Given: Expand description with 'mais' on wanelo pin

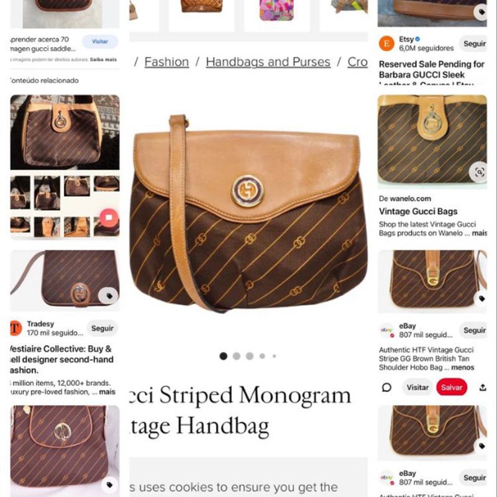Looking at the screenshot, I should pos(479,234).
